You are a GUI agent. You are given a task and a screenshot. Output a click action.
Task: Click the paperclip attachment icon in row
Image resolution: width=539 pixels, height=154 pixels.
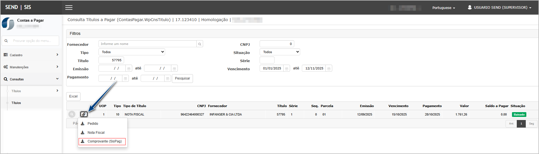[84, 114]
